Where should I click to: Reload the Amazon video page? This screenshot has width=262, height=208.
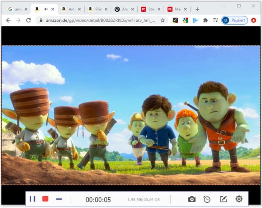[28, 20]
